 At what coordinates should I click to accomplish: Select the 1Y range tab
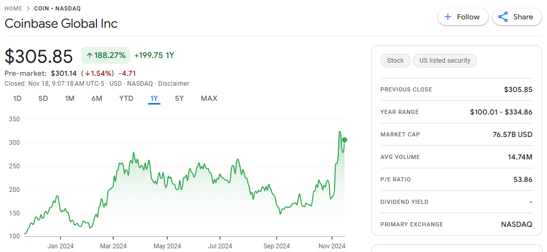tap(154, 98)
